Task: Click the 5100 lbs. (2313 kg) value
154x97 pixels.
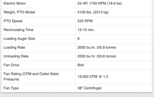Action: (93, 12)
